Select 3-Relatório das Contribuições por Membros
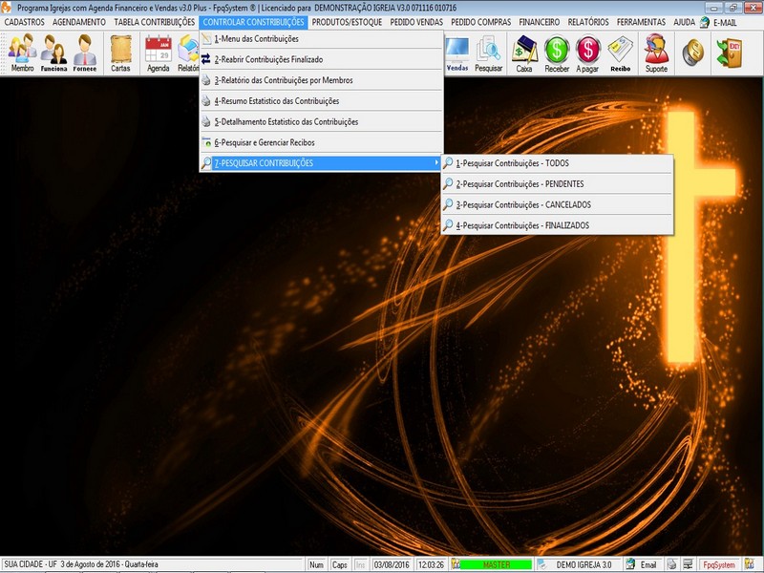 (322, 80)
